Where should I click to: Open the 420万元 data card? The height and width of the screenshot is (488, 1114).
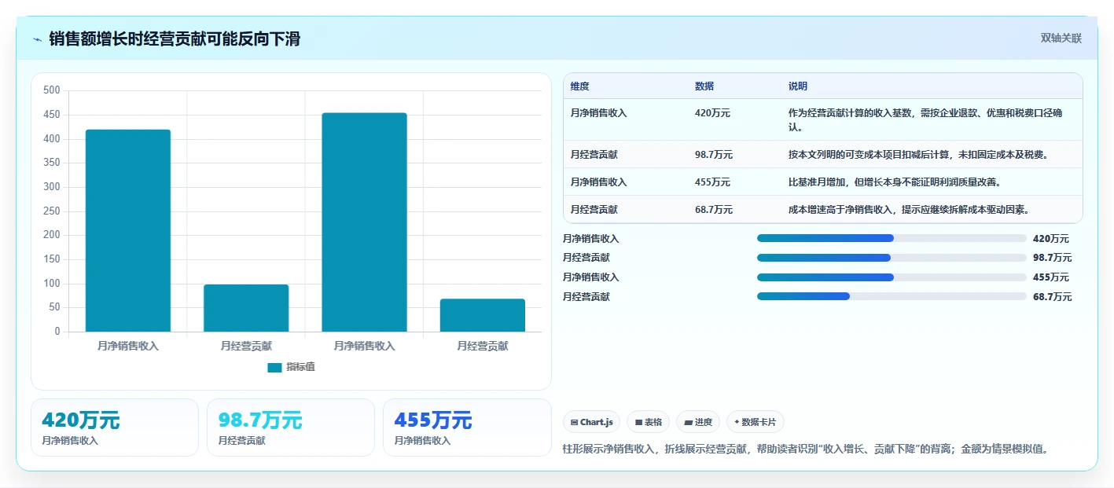tap(115, 427)
